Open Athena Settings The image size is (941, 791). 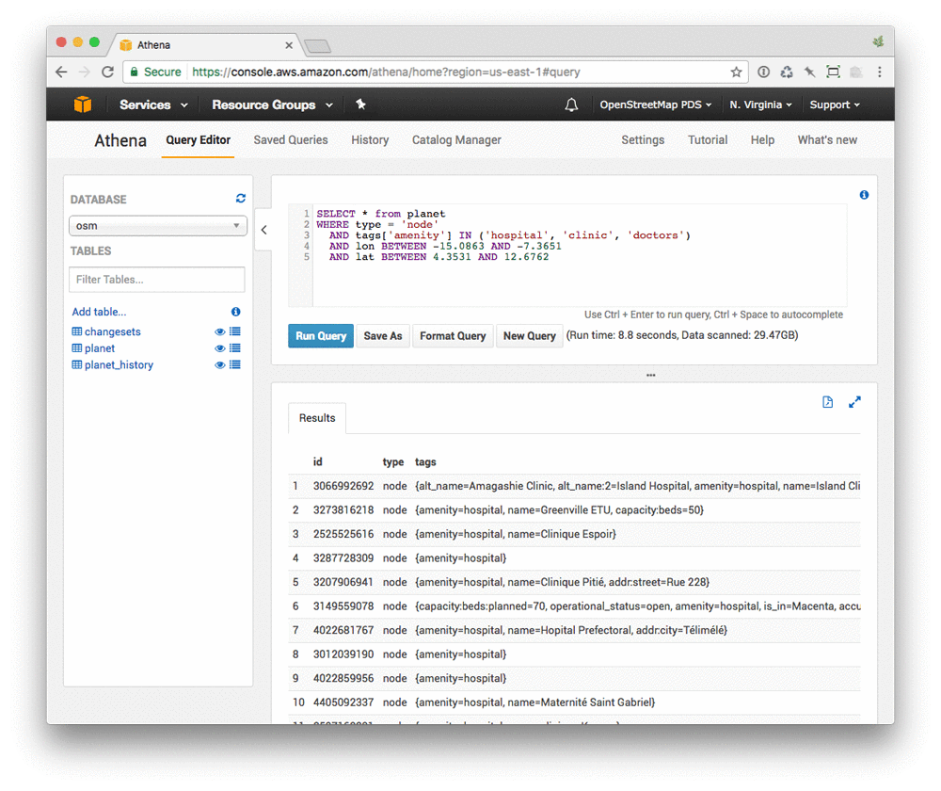coord(643,140)
